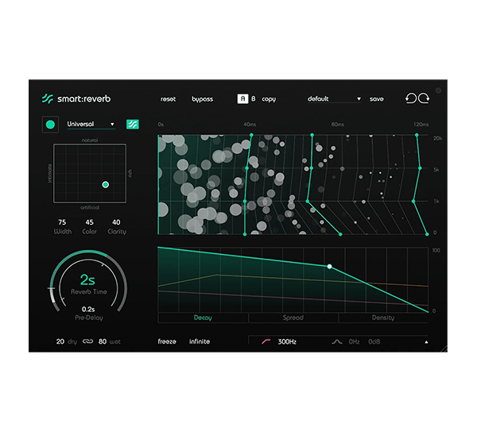
Task: Toggle the bypass option
Action: [202, 99]
